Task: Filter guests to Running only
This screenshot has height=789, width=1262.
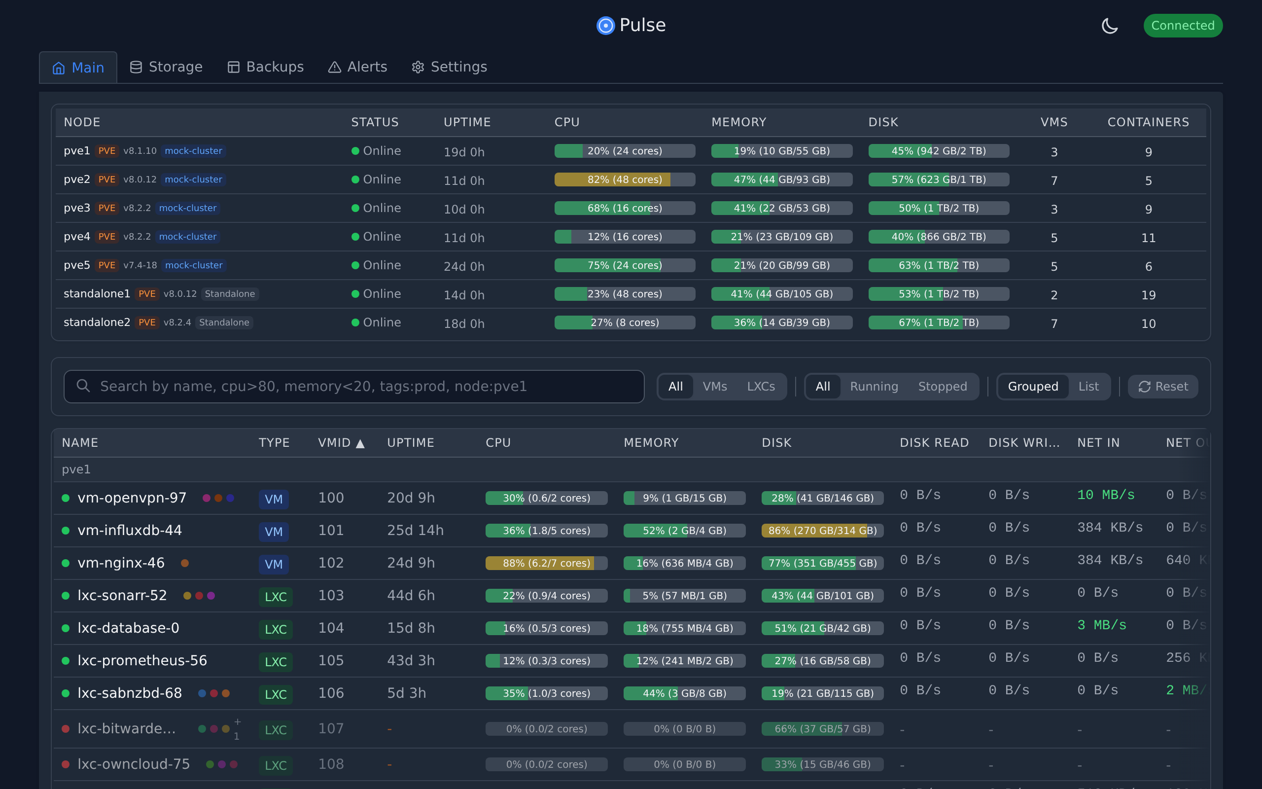Action: point(874,387)
